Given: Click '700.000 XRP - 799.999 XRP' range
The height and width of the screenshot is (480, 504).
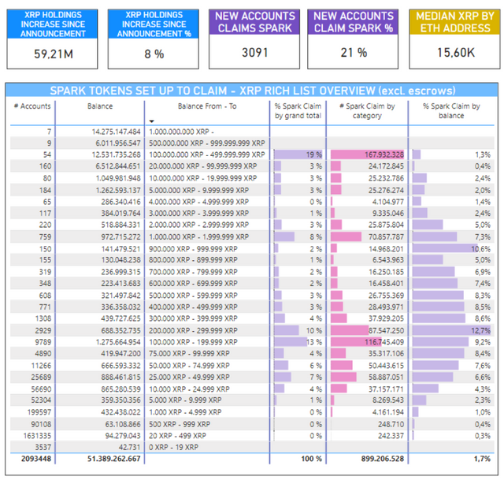Looking at the screenshot, I should [x=193, y=272].
